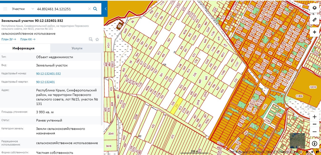
Task: Collapse the side panel with the arrow
Action: pyautogui.click(x=106, y=9)
